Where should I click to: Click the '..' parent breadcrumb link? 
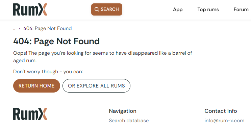coord(14,28)
